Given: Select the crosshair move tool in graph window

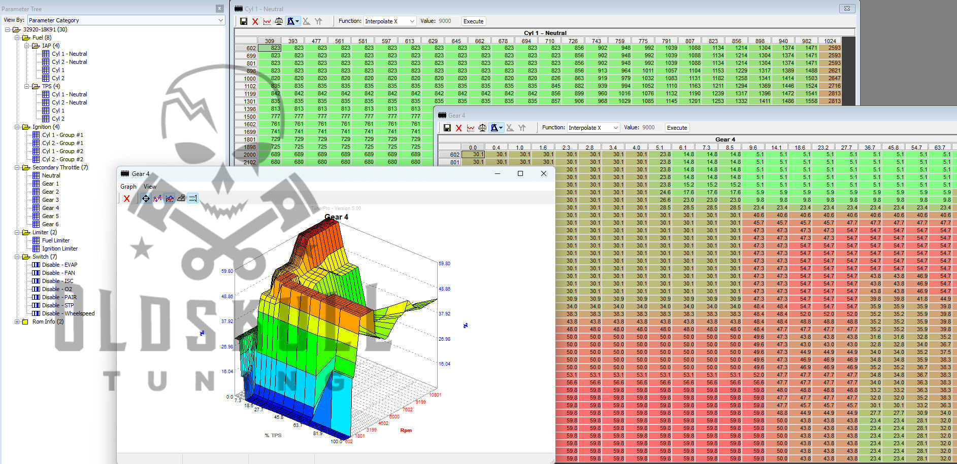Looking at the screenshot, I should click(x=146, y=199).
